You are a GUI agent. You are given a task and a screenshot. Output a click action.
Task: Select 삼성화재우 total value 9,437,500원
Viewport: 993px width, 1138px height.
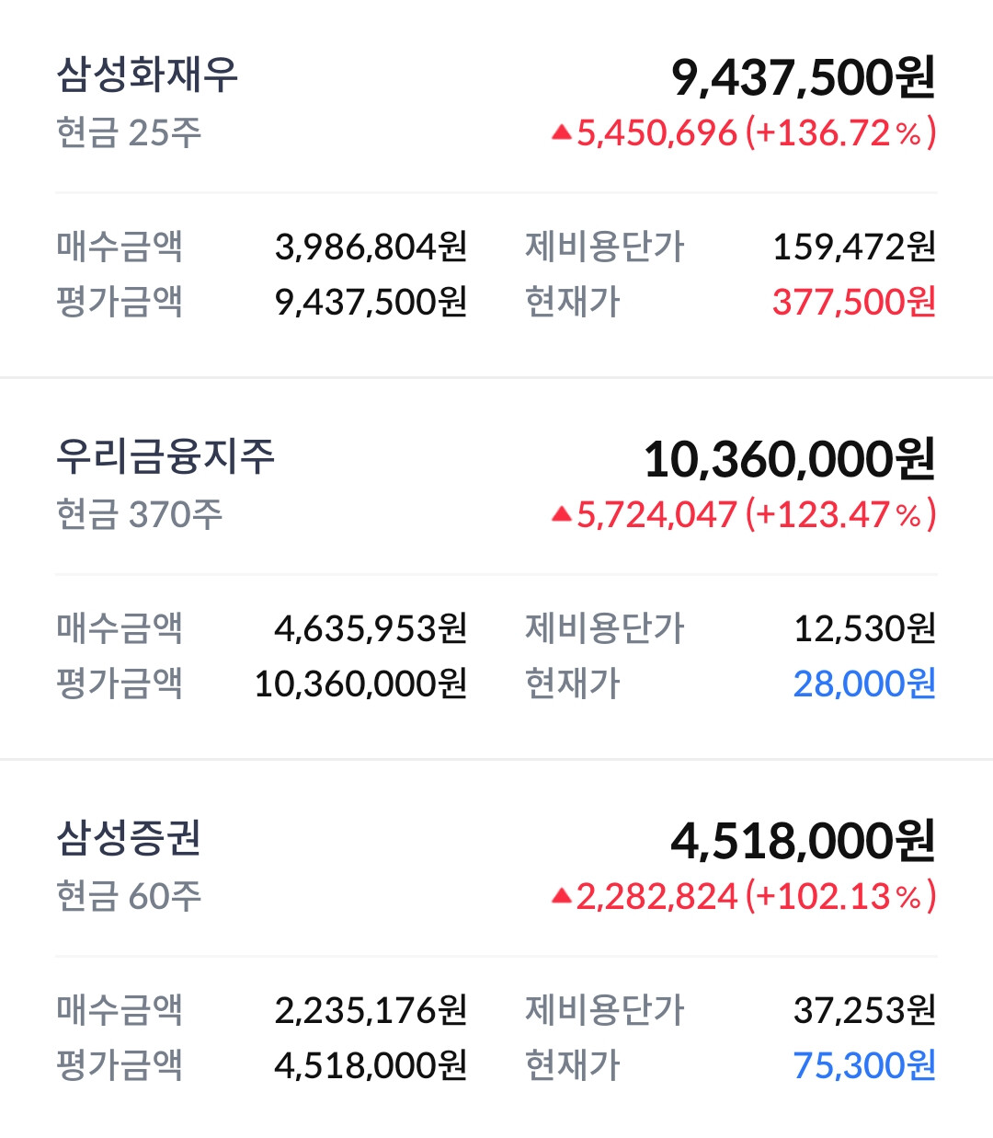point(803,77)
